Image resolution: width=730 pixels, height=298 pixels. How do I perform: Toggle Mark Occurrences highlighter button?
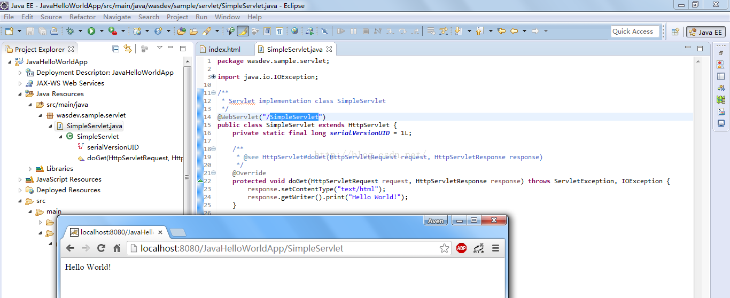point(243,31)
